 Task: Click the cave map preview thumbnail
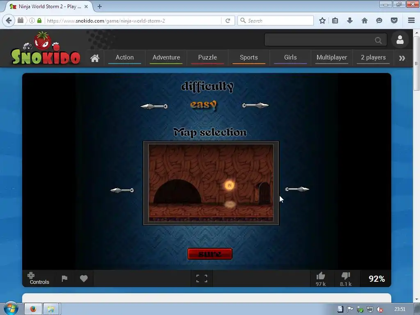click(x=211, y=183)
